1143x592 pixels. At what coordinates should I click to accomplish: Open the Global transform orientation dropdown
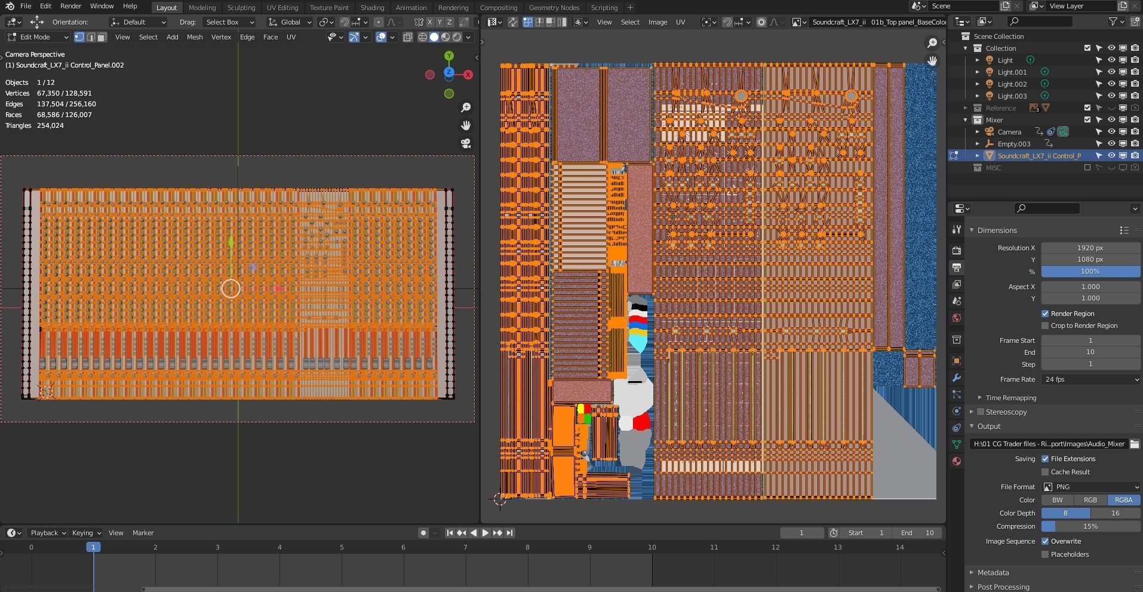tap(290, 22)
